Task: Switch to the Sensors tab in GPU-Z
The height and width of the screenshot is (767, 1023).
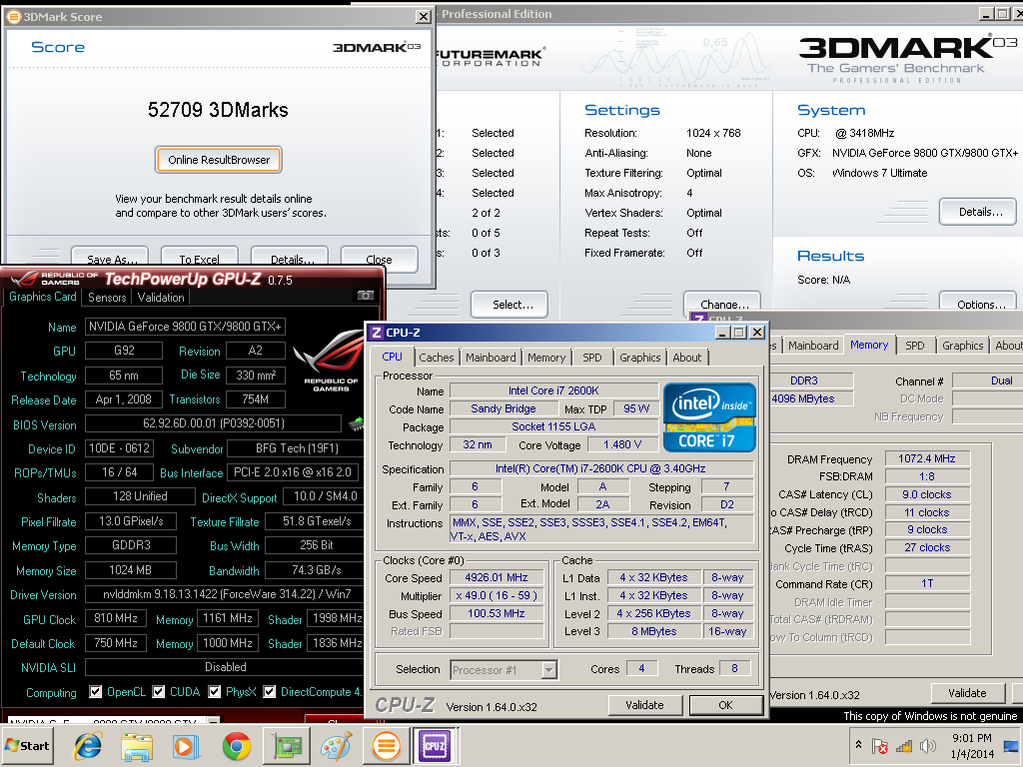Action: (x=107, y=298)
